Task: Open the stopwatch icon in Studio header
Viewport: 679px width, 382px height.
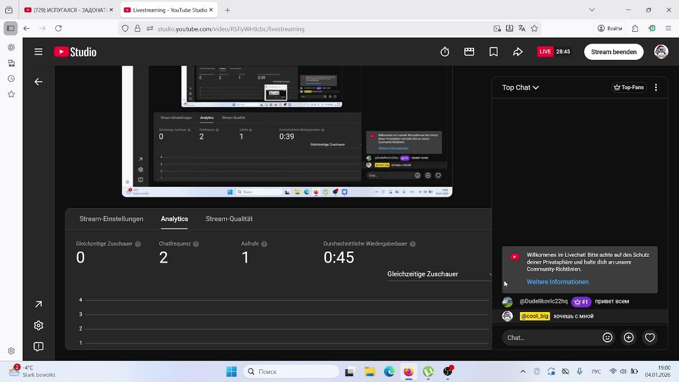Action: (445, 51)
